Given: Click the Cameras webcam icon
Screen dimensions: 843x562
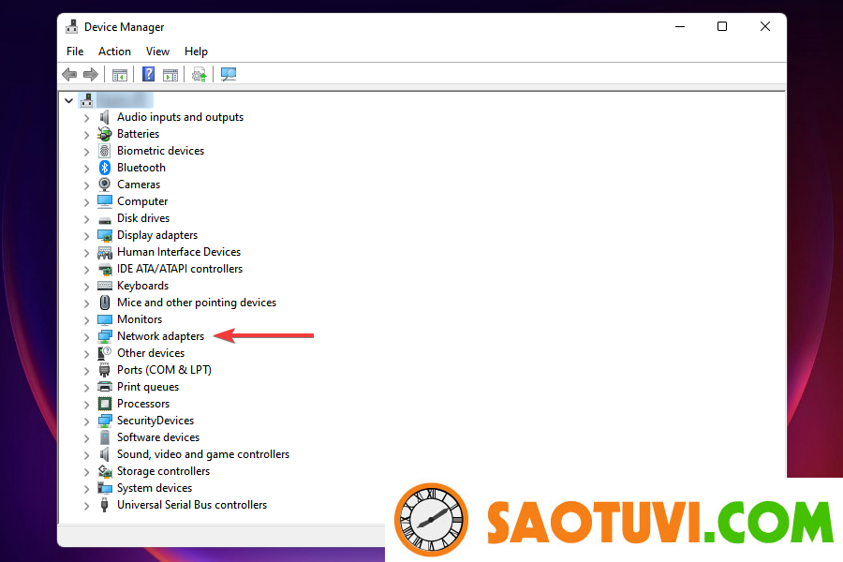Looking at the screenshot, I should tap(105, 185).
